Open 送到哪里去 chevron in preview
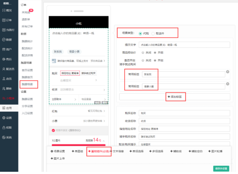This screenshot has height=174, width=238. pos(104,90)
